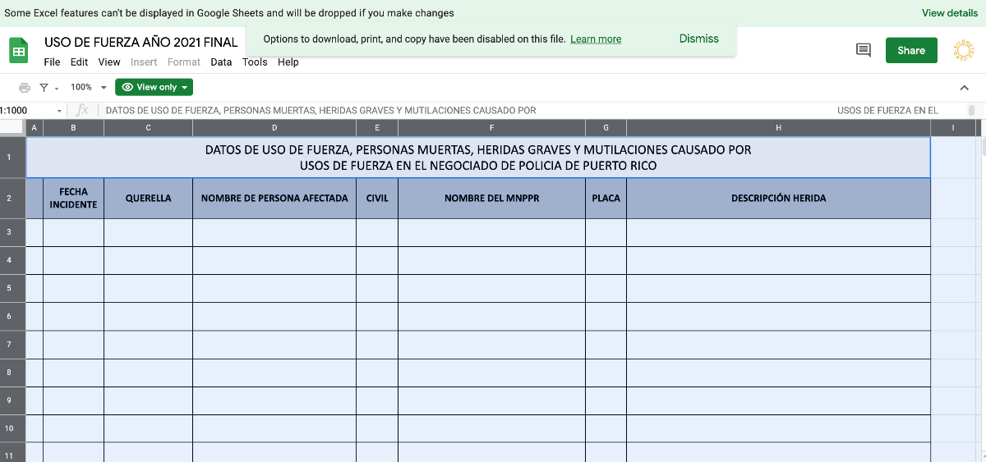Select column B header
The height and width of the screenshot is (462, 986).
pyautogui.click(x=73, y=127)
